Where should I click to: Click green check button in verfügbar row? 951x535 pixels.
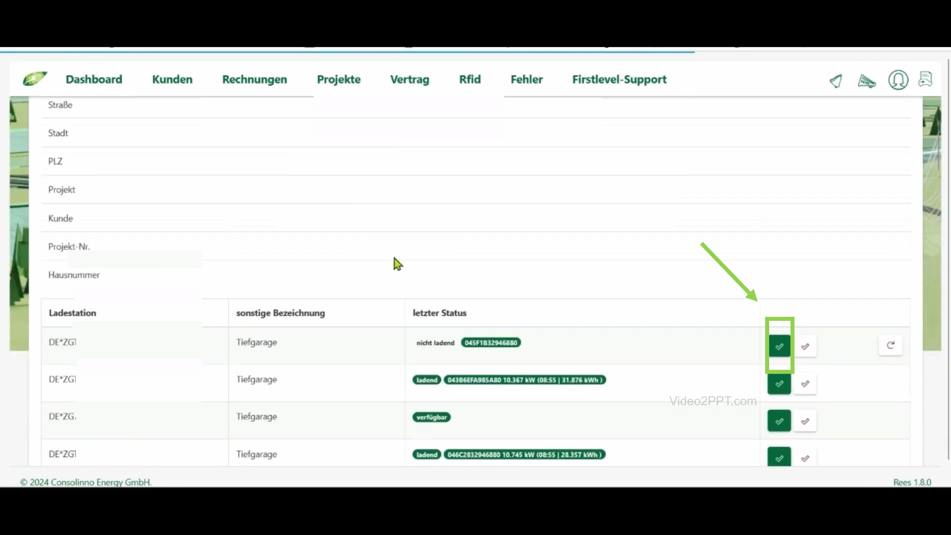(779, 421)
